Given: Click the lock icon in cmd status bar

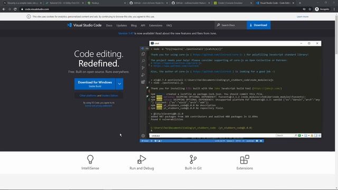Looking at the screenshot, I should 312,136.
